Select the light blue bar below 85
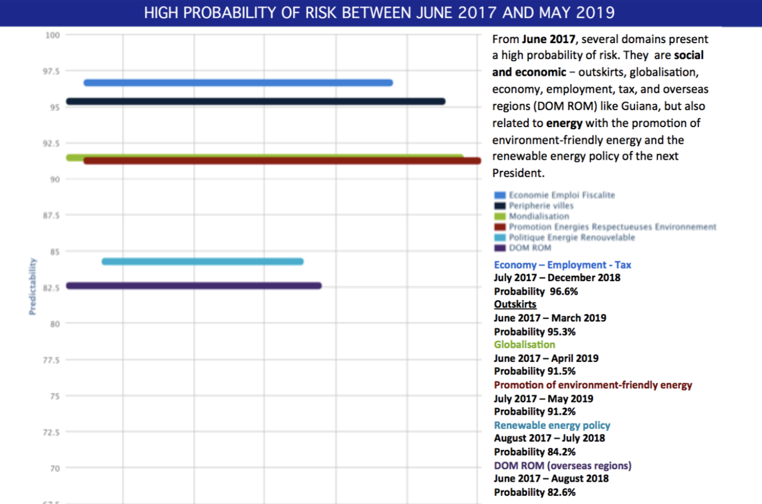Screen dimensions: 762x504 pyautogui.click(x=202, y=261)
